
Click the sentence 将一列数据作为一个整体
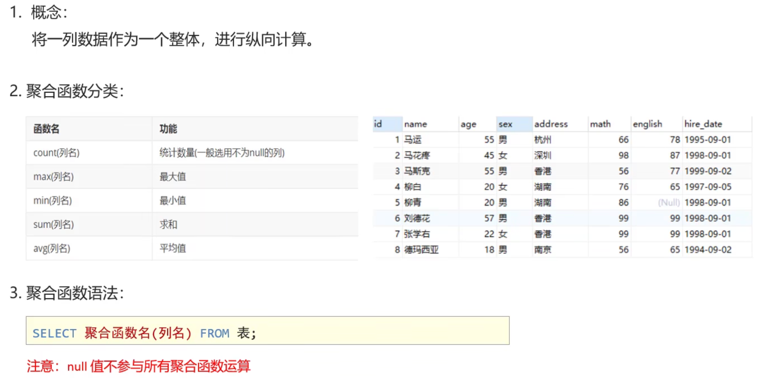click(115, 39)
